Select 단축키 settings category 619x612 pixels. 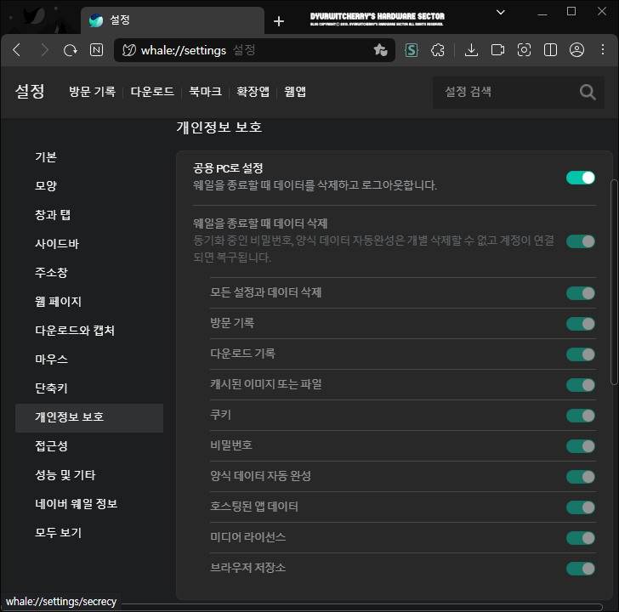coord(89,388)
